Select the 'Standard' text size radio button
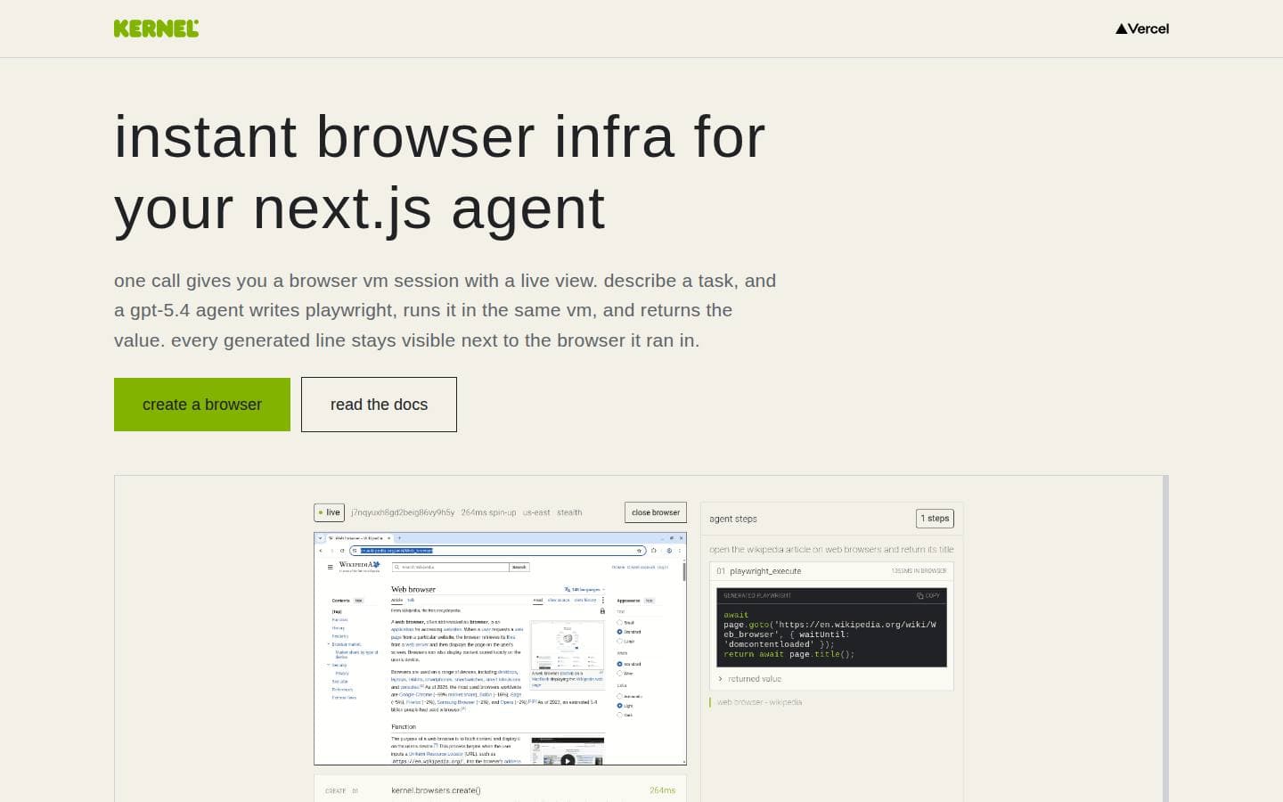Image resolution: width=1283 pixels, height=802 pixels. click(619, 632)
